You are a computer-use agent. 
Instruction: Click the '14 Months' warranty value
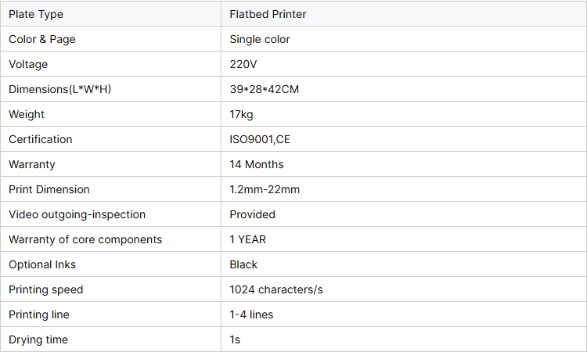tap(257, 164)
